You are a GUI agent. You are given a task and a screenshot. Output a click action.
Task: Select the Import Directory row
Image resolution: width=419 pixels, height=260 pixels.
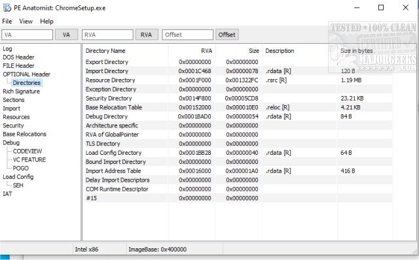[x=238, y=71]
